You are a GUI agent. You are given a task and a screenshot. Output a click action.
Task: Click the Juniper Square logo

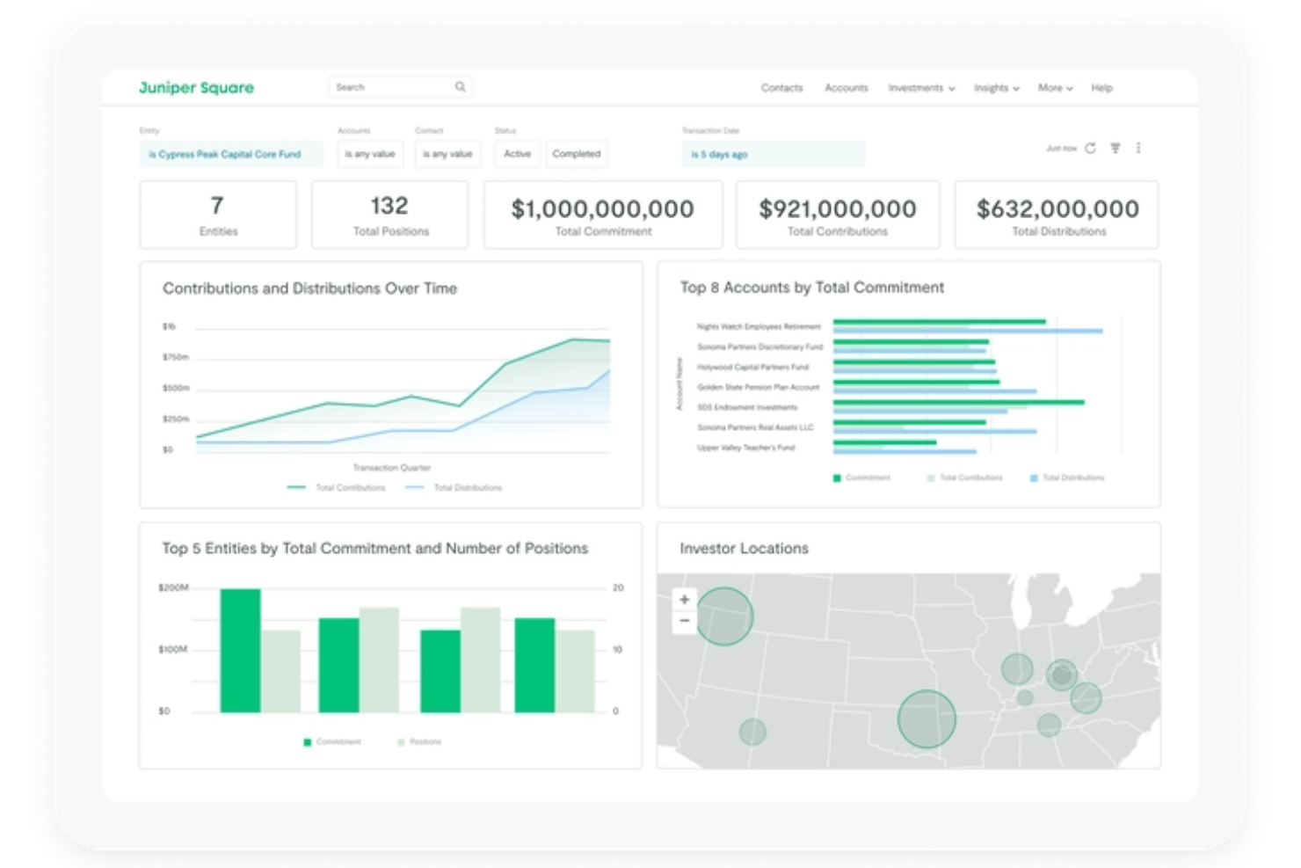[196, 87]
